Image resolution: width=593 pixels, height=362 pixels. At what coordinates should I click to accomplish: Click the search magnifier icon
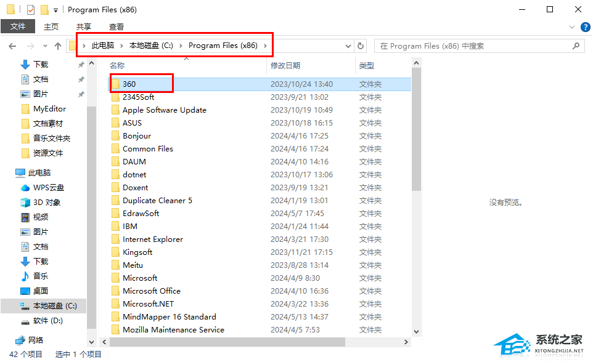(576, 46)
